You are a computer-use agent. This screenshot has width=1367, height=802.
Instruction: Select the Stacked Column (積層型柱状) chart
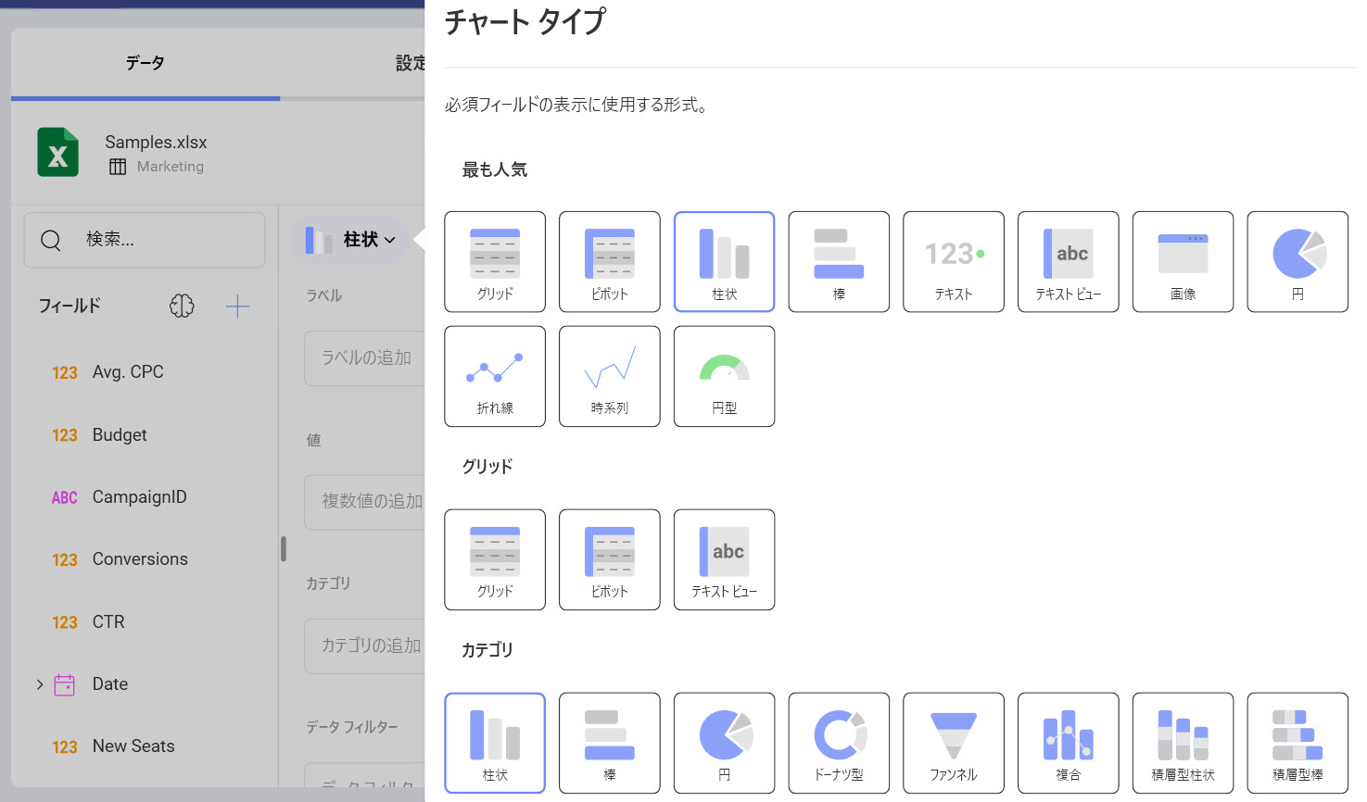pyautogui.click(x=1183, y=743)
